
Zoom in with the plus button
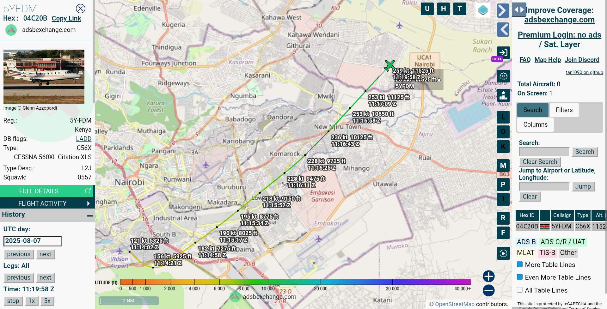[x=488, y=276]
